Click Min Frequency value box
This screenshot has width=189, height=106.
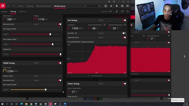click(x=6, y=34)
